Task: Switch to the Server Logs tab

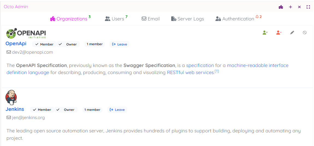Action: [188, 19]
